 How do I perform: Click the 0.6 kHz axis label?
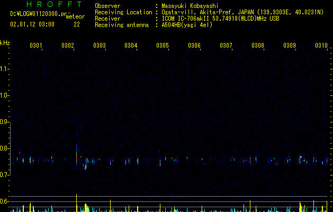(x=4, y=201)
